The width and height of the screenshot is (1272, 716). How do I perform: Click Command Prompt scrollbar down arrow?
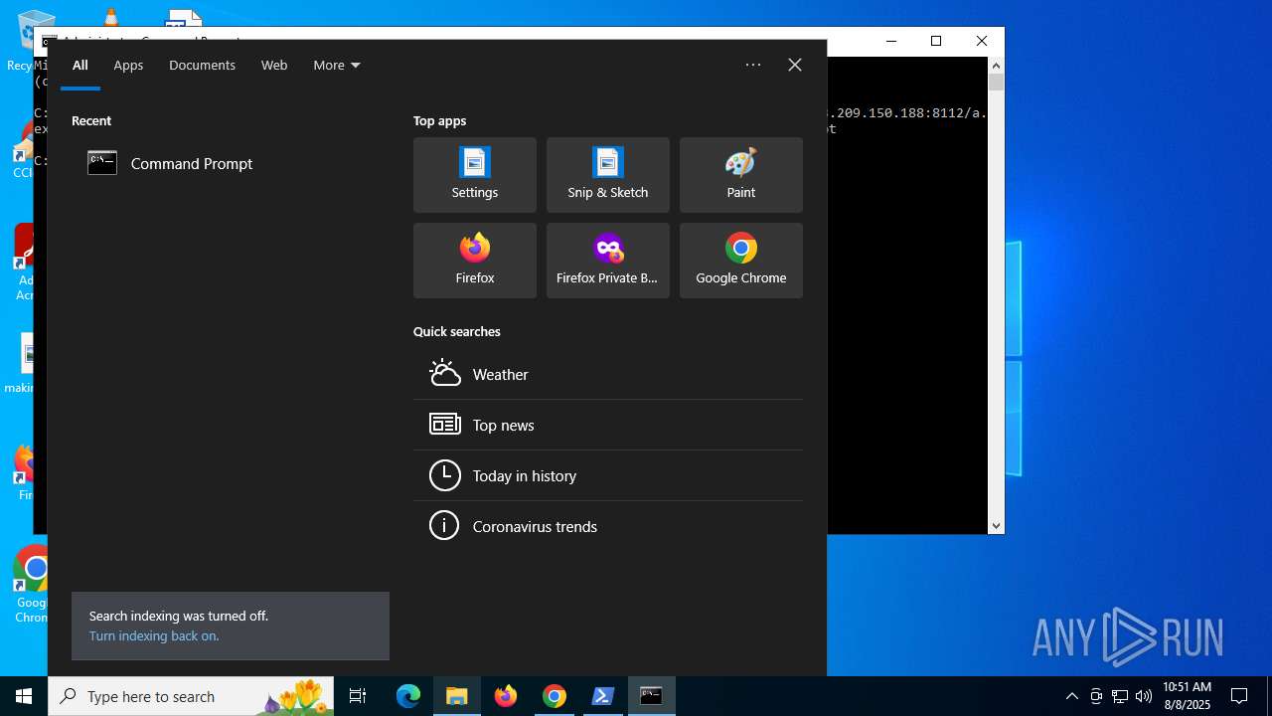click(x=996, y=526)
